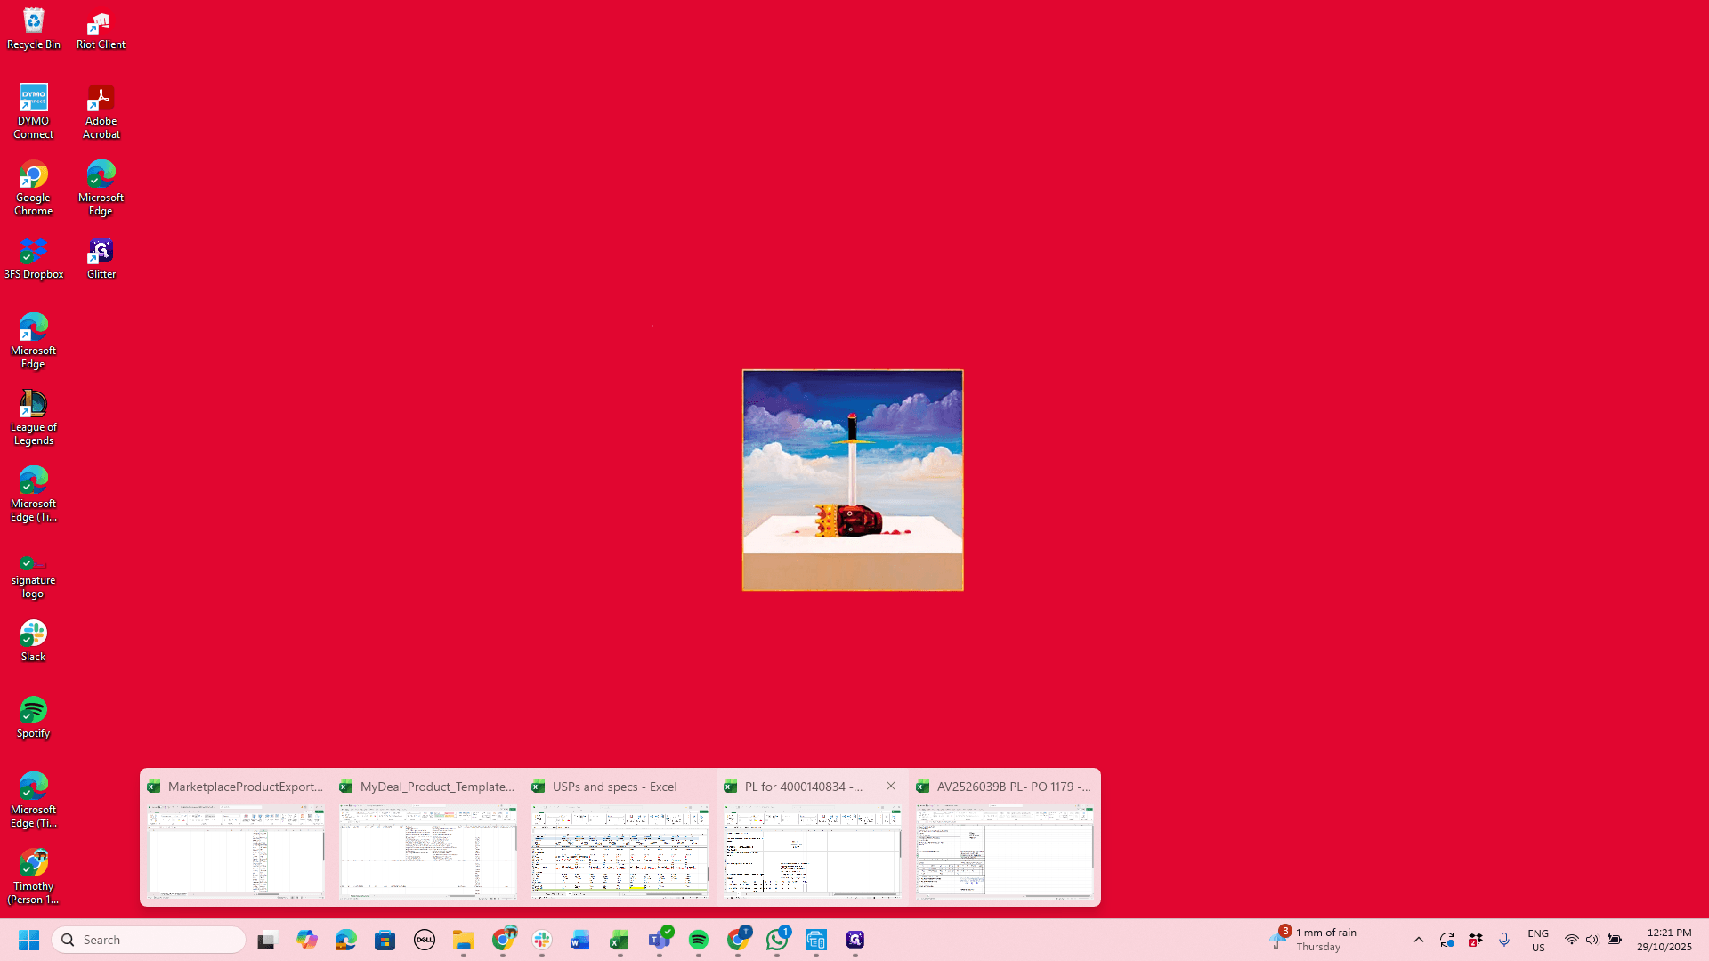Click the taskbar Search box
Image resolution: width=1709 pixels, height=961 pixels.
149,940
